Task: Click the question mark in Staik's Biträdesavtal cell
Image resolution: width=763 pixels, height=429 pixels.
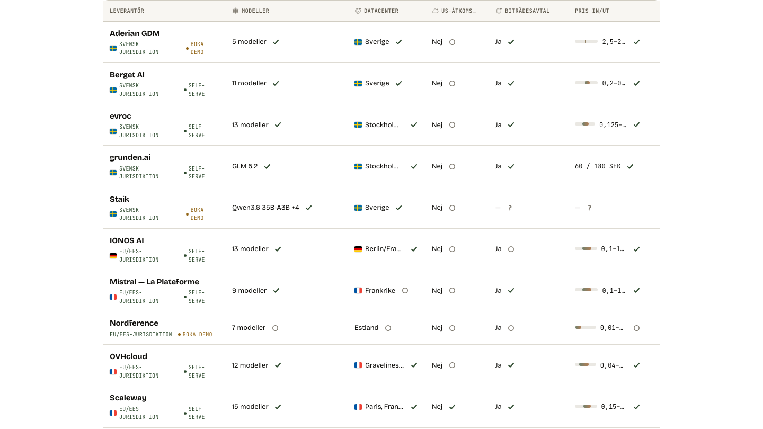Action: tap(510, 208)
